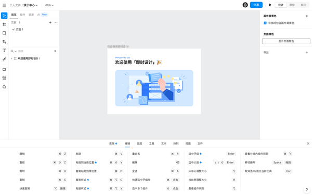This screenshot has width=312, height=195.
Task: Select the Rectangle shape tool
Action: coord(4,33)
